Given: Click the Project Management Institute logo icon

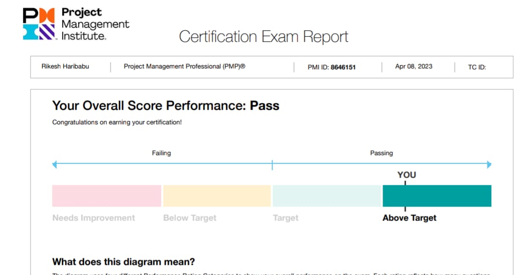Looking at the screenshot, I should [39, 24].
